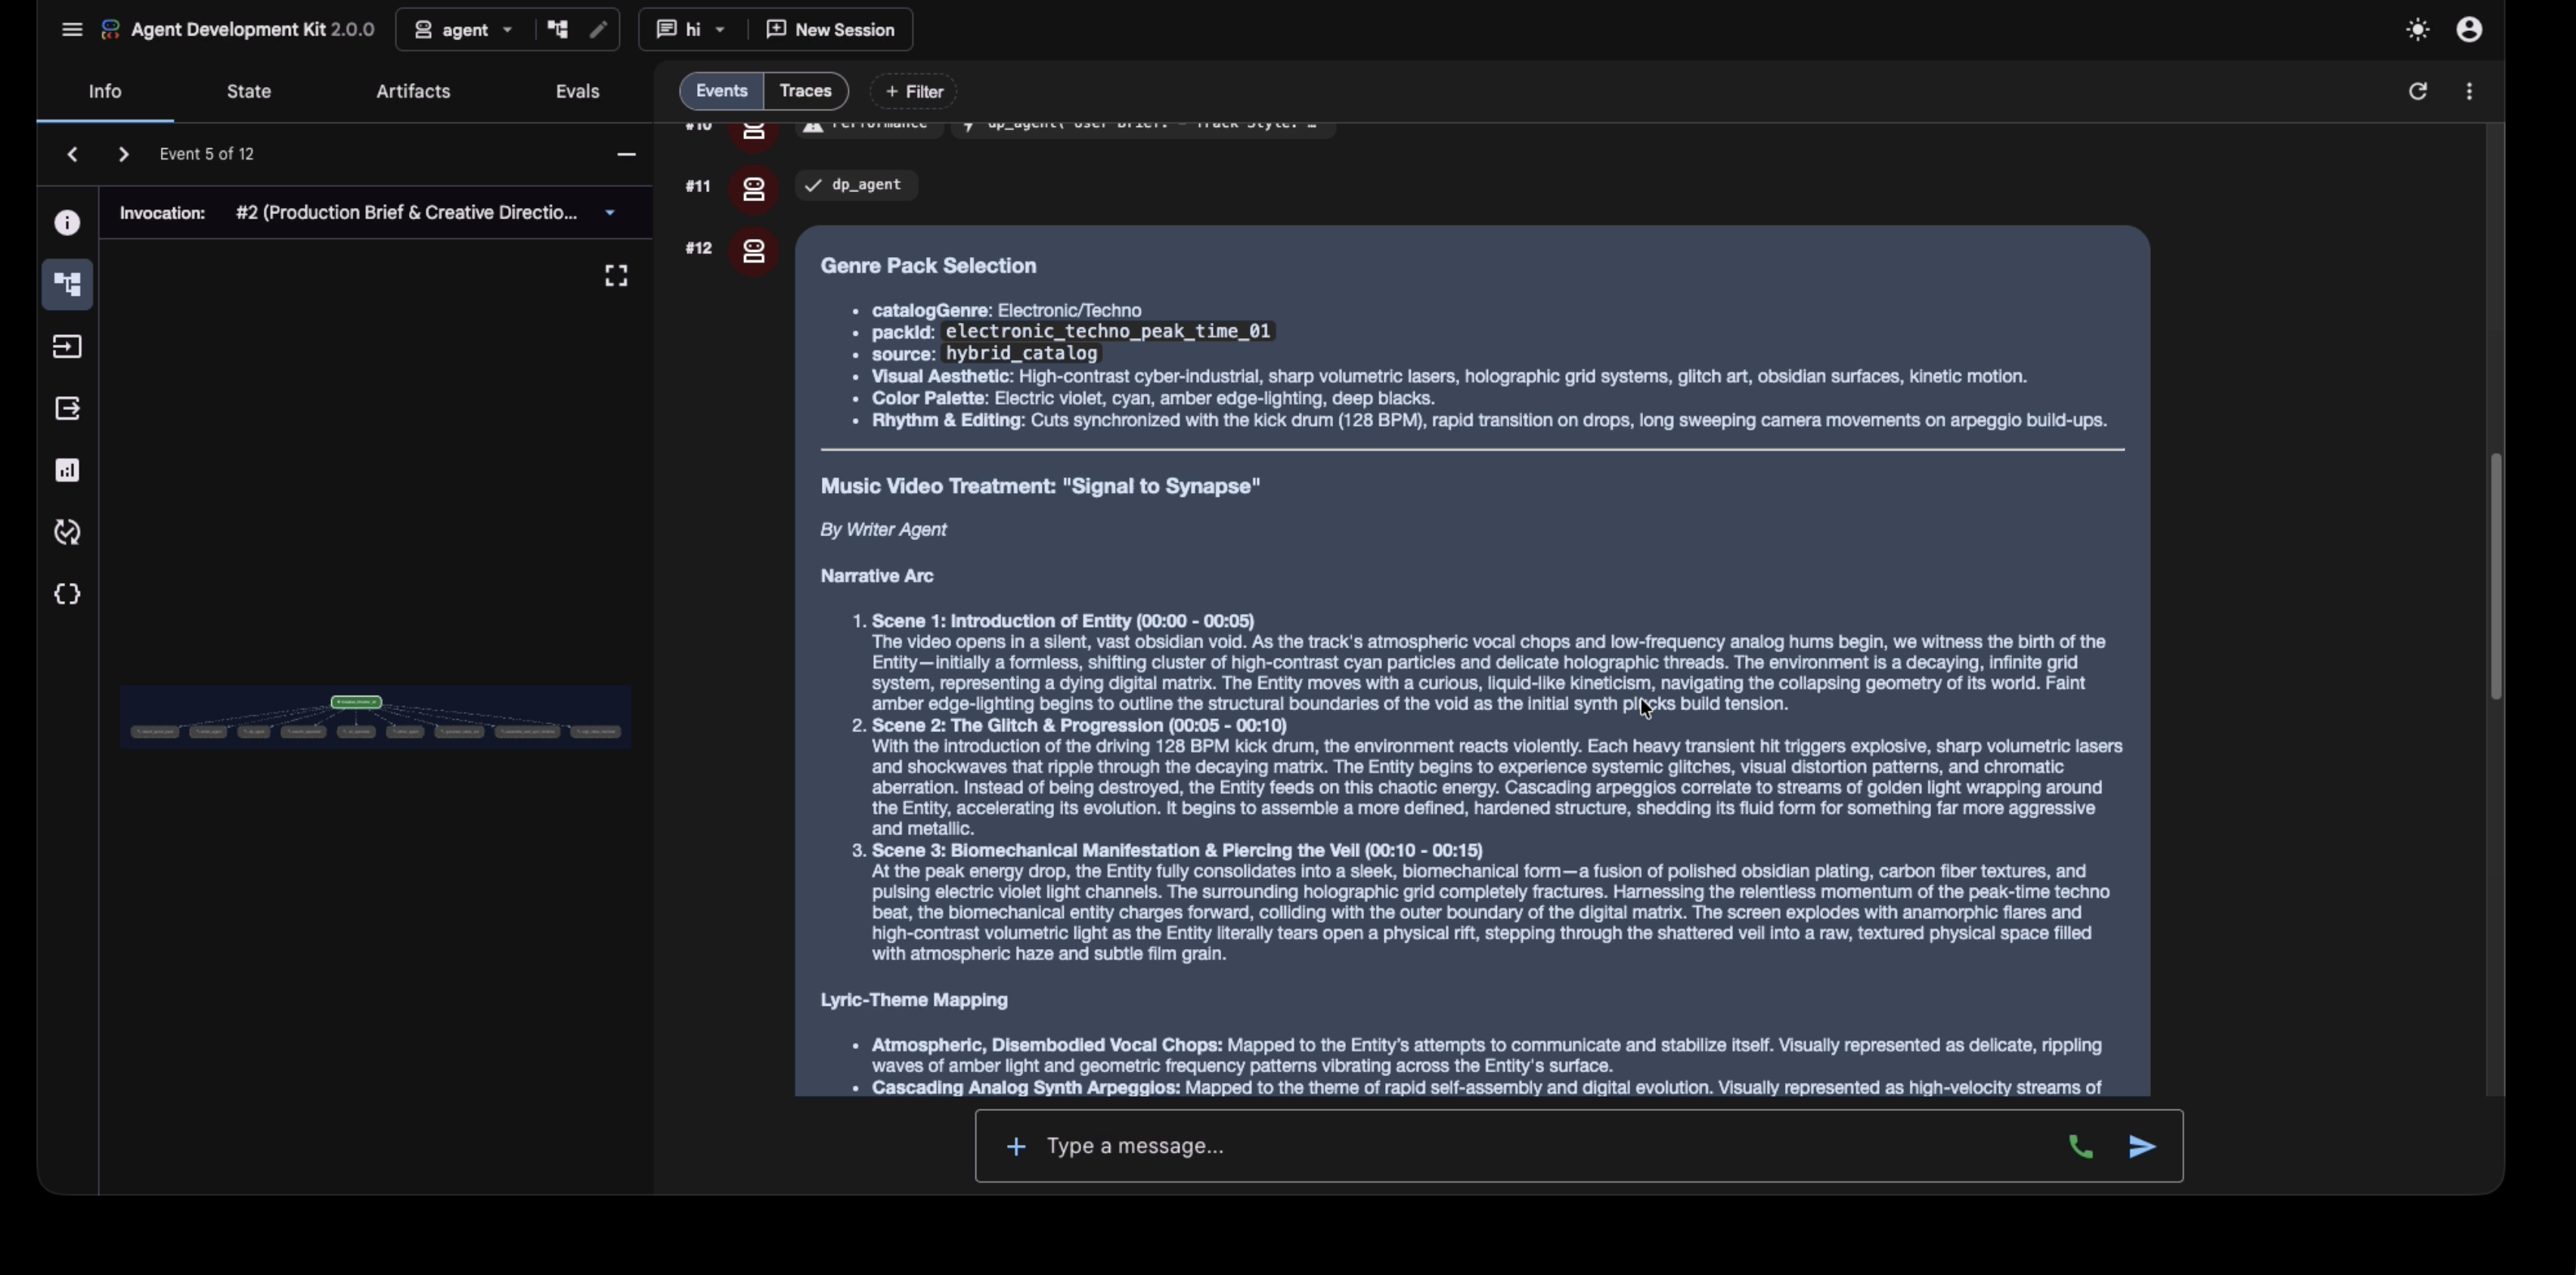This screenshot has height=1275, width=2576.
Task: Click the green phone call icon
Action: (x=2080, y=1147)
